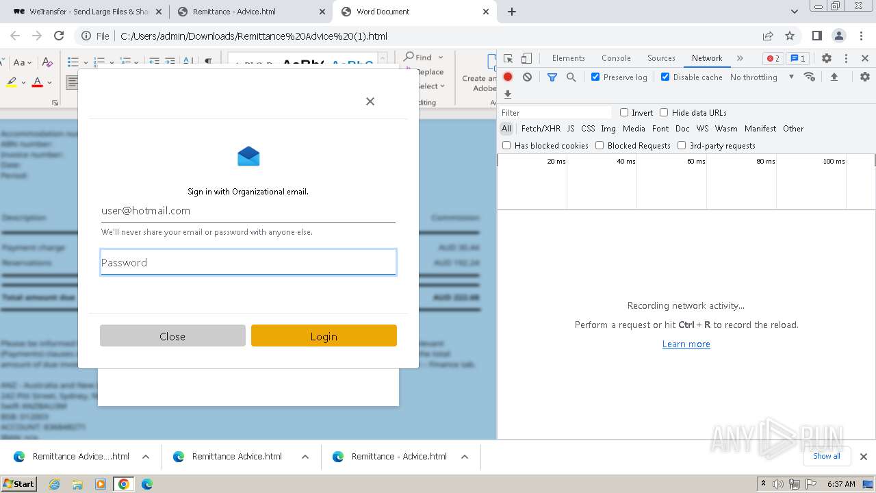Click the gray Close button
Viewport: 876px width, 493px height.
point(172,336)
